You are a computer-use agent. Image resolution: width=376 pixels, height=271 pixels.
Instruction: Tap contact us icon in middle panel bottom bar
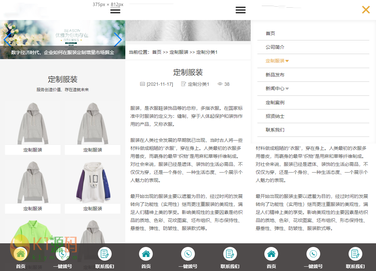coord(230,254)
